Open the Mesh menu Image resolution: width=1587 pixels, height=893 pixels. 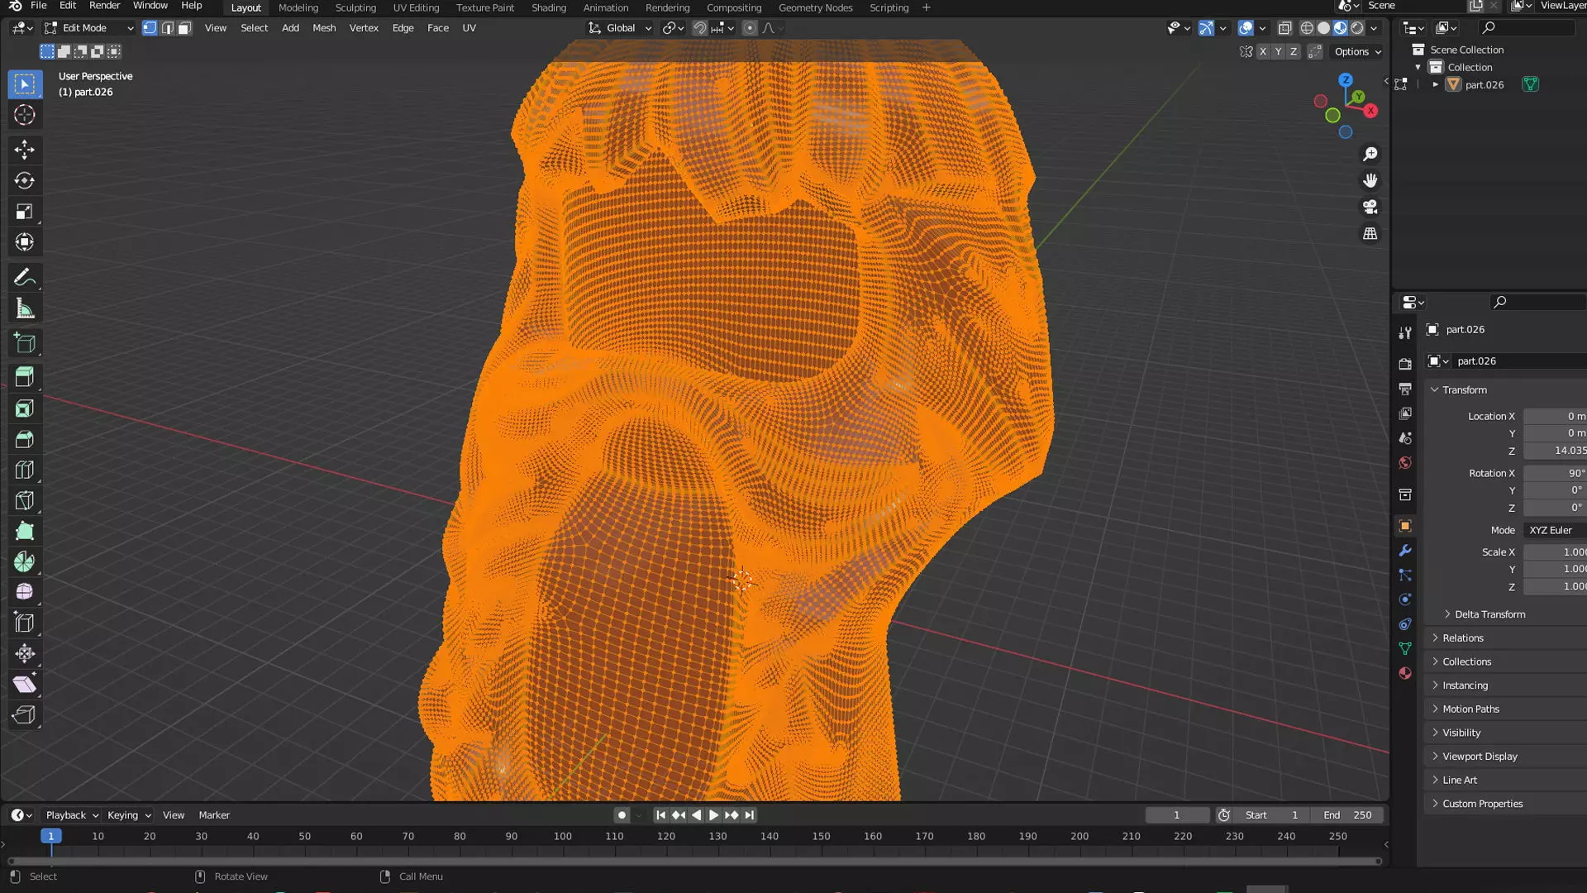pyautogui.click(x=324, y=28)
